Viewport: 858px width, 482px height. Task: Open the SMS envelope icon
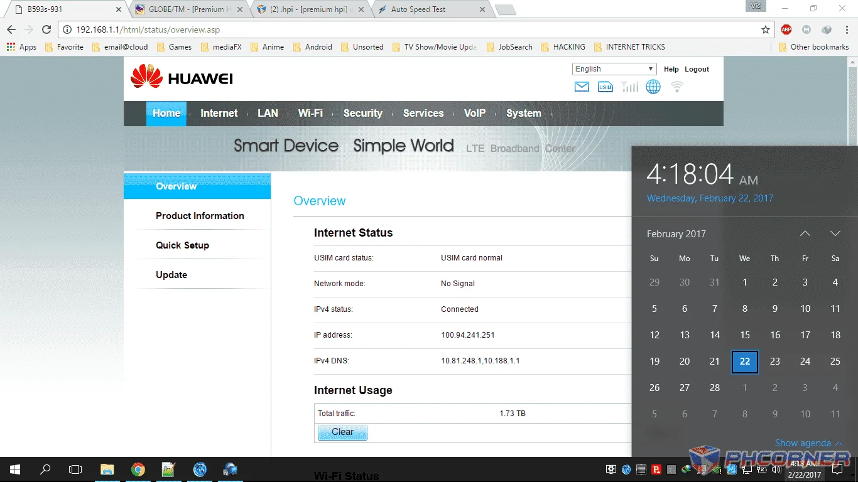pyautogui.click(x=582, y=87)
